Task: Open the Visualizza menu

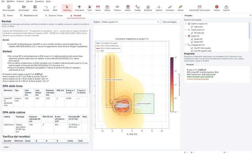Action: 39,1
